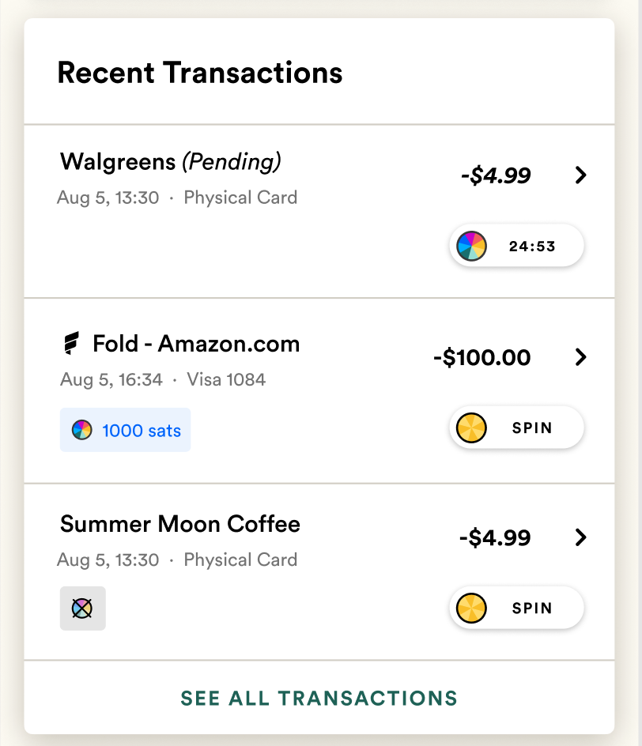Select the Walgreens (Pending) transaction title
This screenshot has width=642, height=746.
[171, 162]
